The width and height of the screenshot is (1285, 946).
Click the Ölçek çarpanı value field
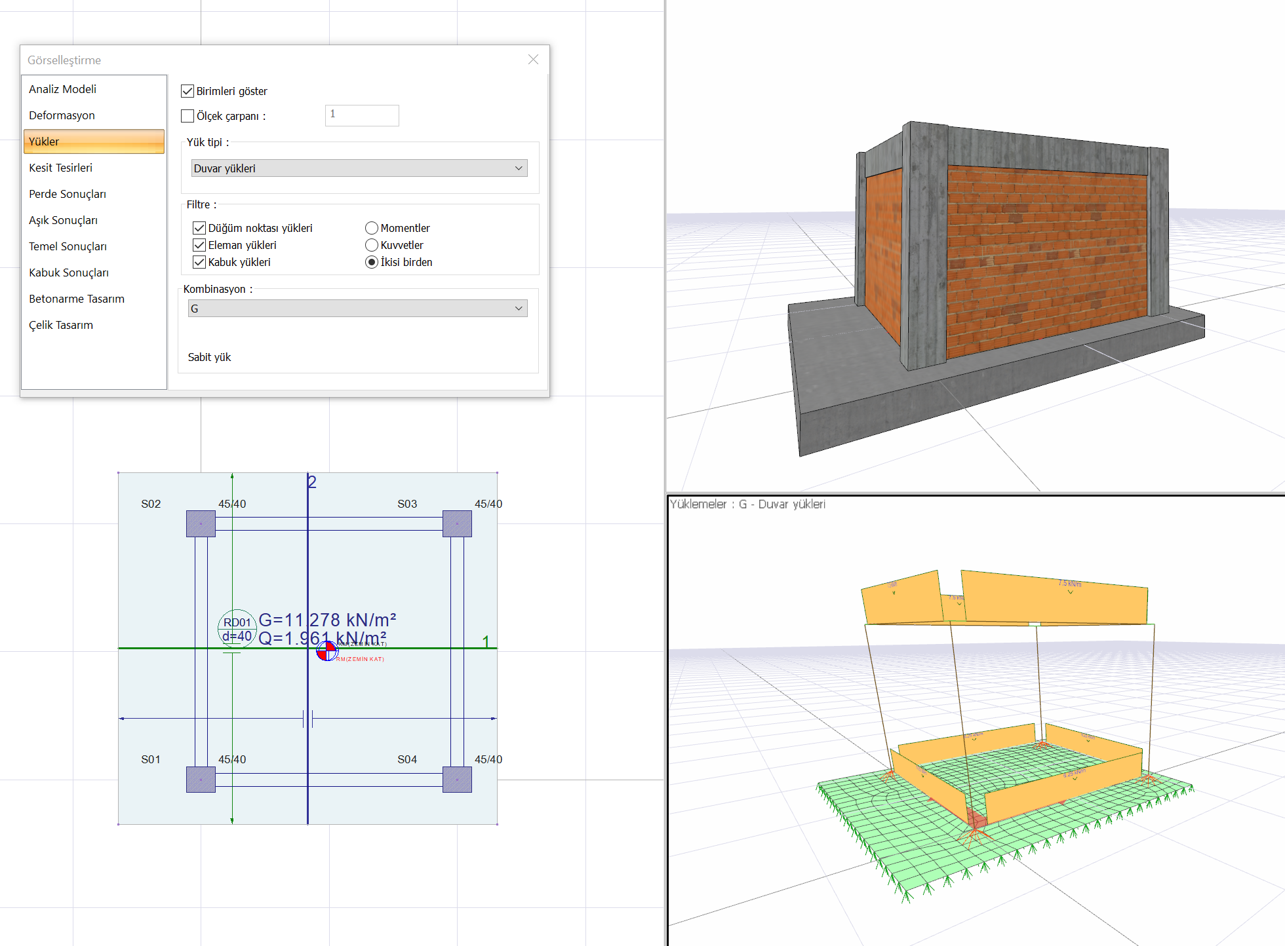click(x=362, y=115)
